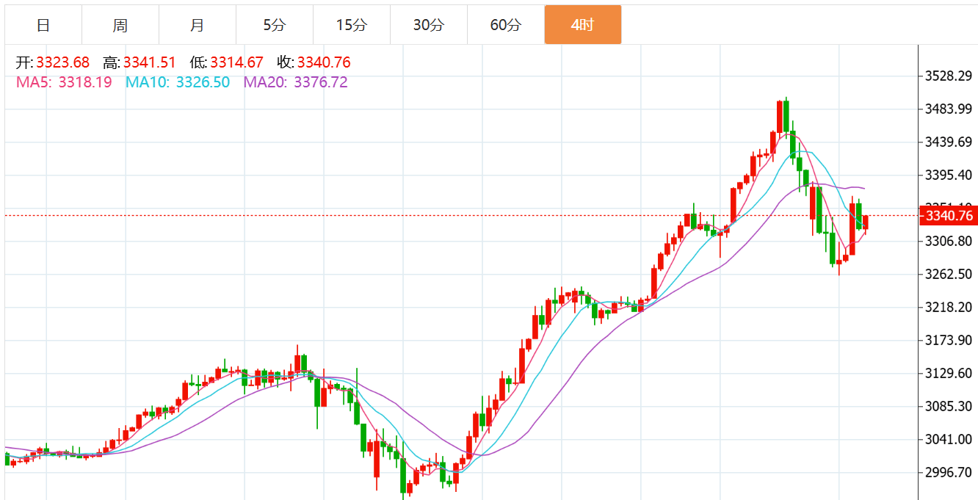Choose the 30分 interval tab
The width and height of the screenshot is (978, 500).
point(428,25)
